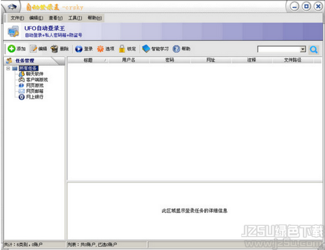Click the UFO自动登录王 banner computer icon
The height and width of the screenshot is (250, 325).
pos(14,32)
